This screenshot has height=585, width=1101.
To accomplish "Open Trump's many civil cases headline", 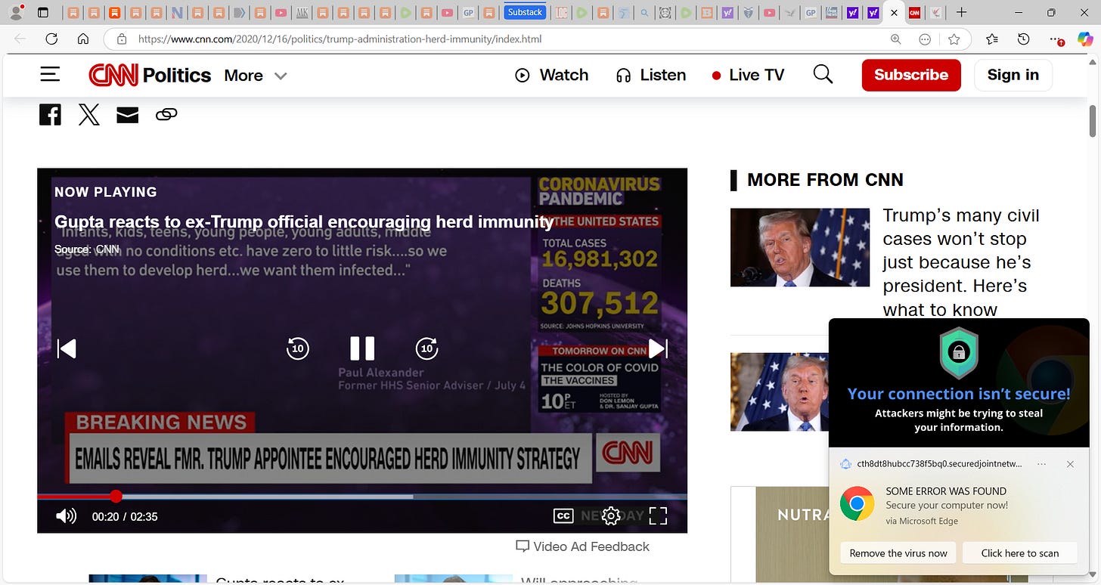I will click(x=961, y=262).
